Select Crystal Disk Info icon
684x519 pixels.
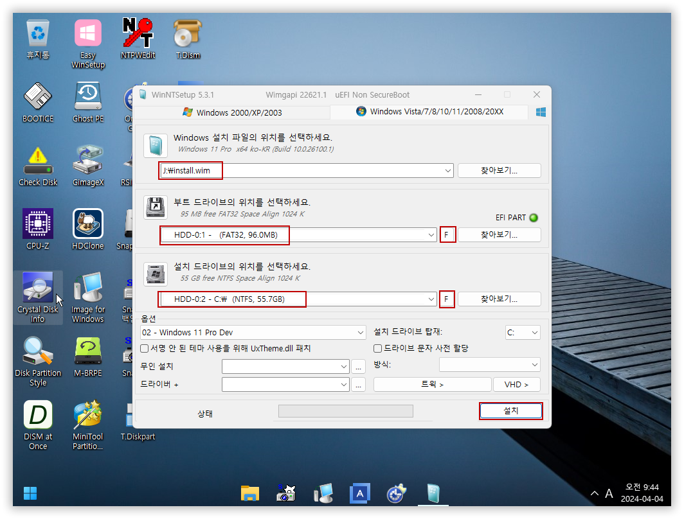coord(38,297)
